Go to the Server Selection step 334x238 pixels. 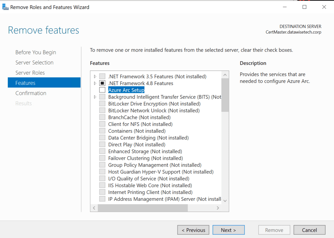(35, 63)
